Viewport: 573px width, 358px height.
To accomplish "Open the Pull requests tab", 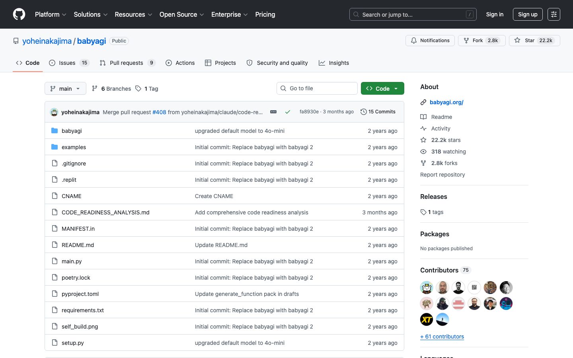I will point(127,63).
